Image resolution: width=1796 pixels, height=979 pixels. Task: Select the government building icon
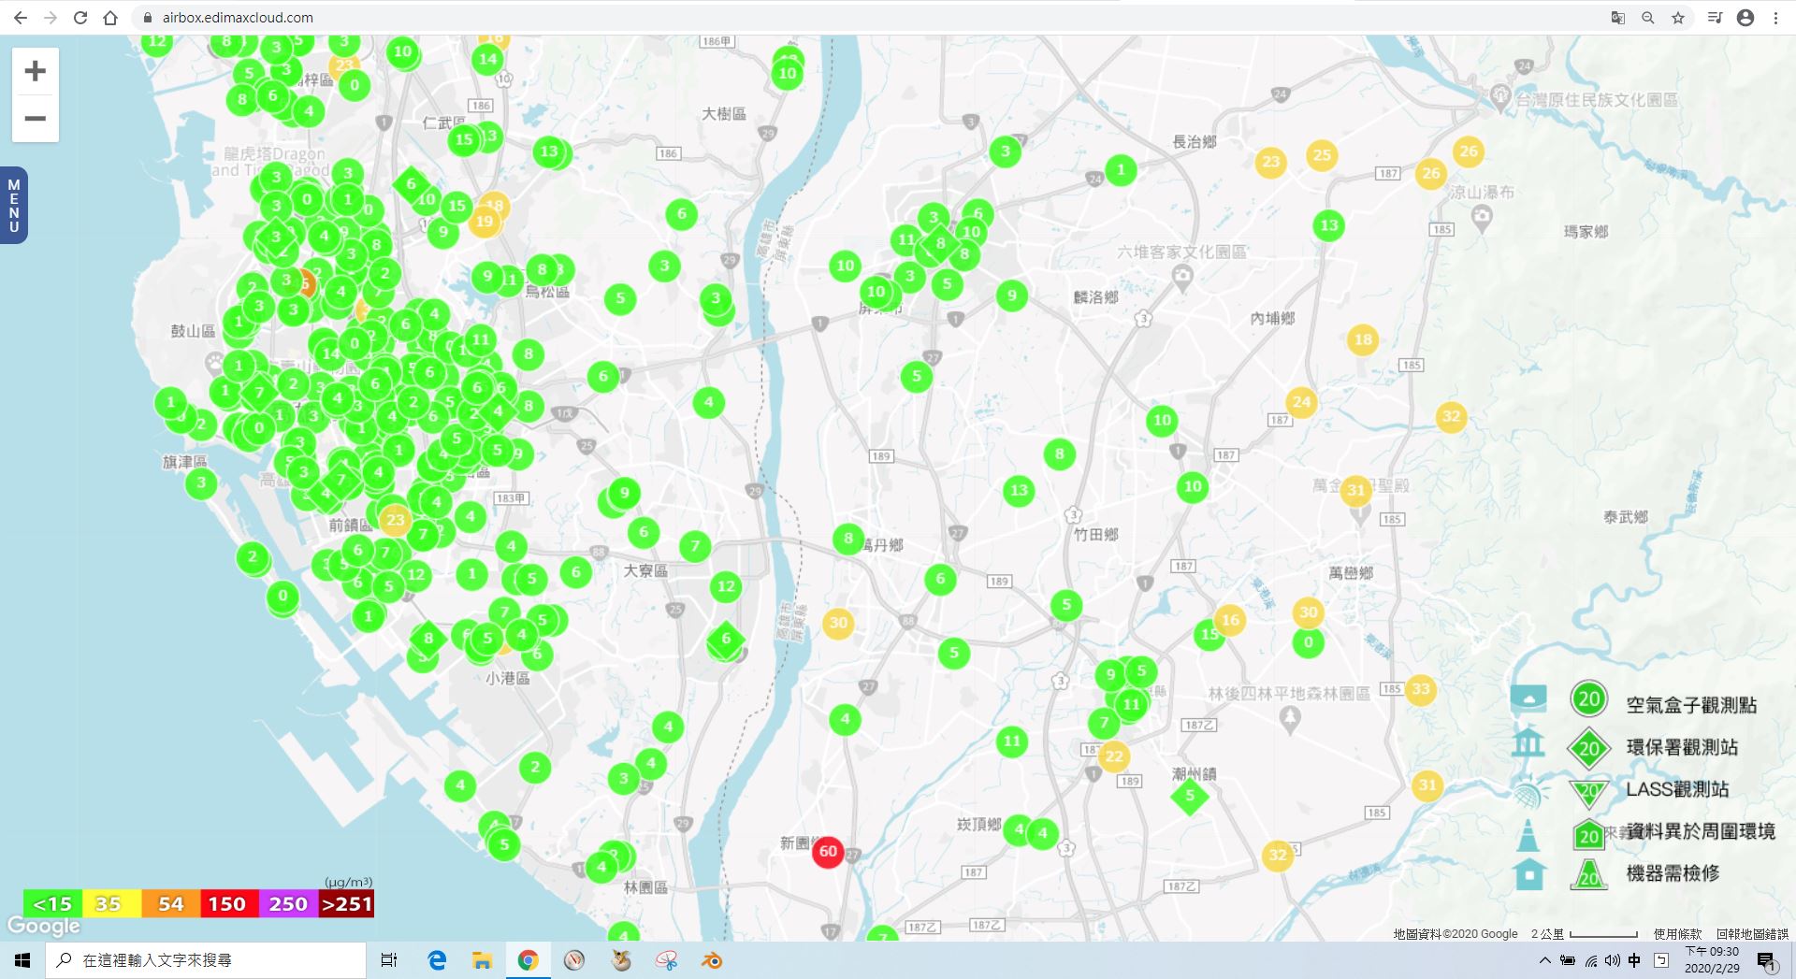click(1528, 741)
